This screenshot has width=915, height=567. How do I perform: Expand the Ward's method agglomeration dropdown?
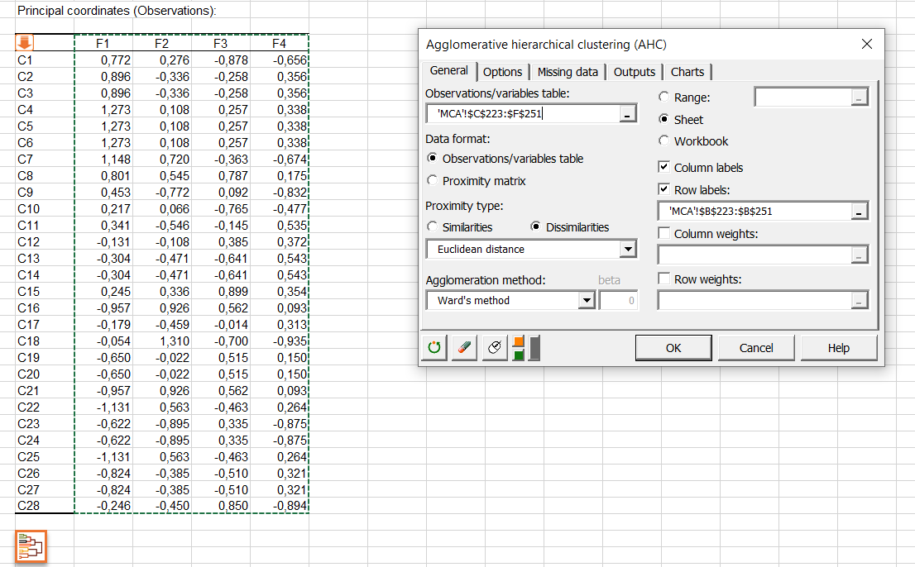click(x=587, y=301)
